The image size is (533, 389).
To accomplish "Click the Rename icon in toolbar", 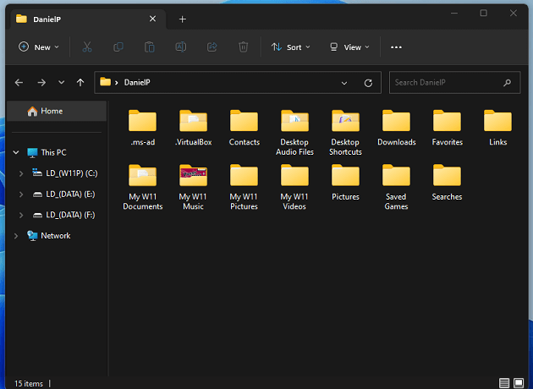I will pyautogui.click(x=181, y=47).
